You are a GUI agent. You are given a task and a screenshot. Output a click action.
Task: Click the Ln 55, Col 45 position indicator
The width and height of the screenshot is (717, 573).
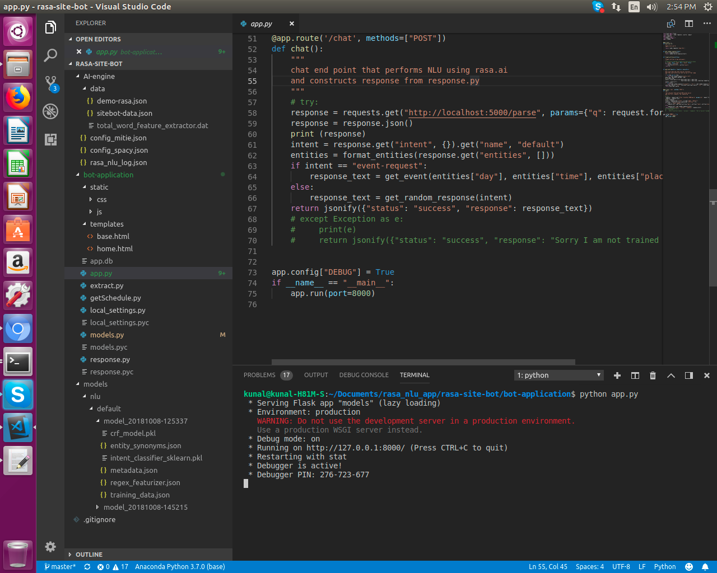pyautogui.click(x=548, y=567)
